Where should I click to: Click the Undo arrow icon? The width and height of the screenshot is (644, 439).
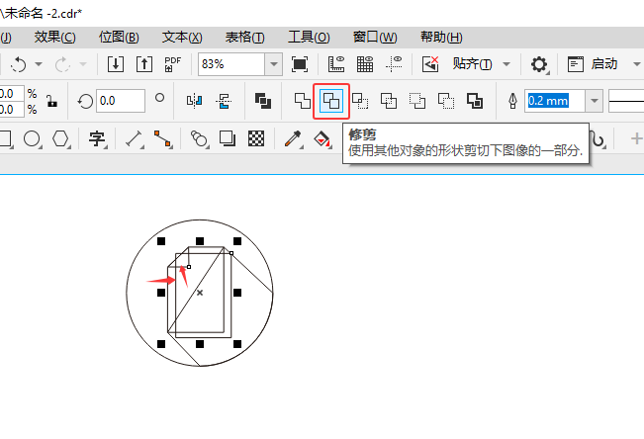click(19, 64)
